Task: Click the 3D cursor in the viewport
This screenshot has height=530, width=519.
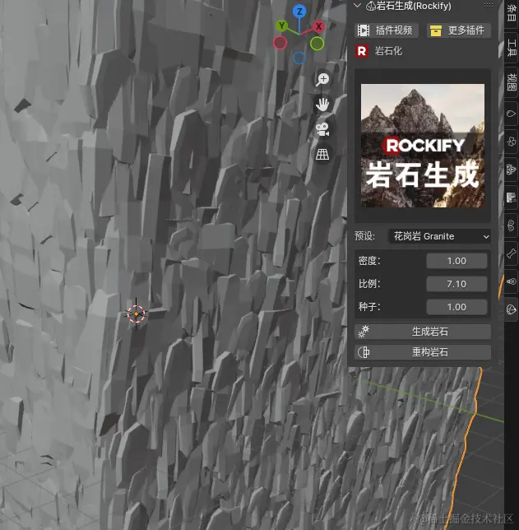Action: 137,314
